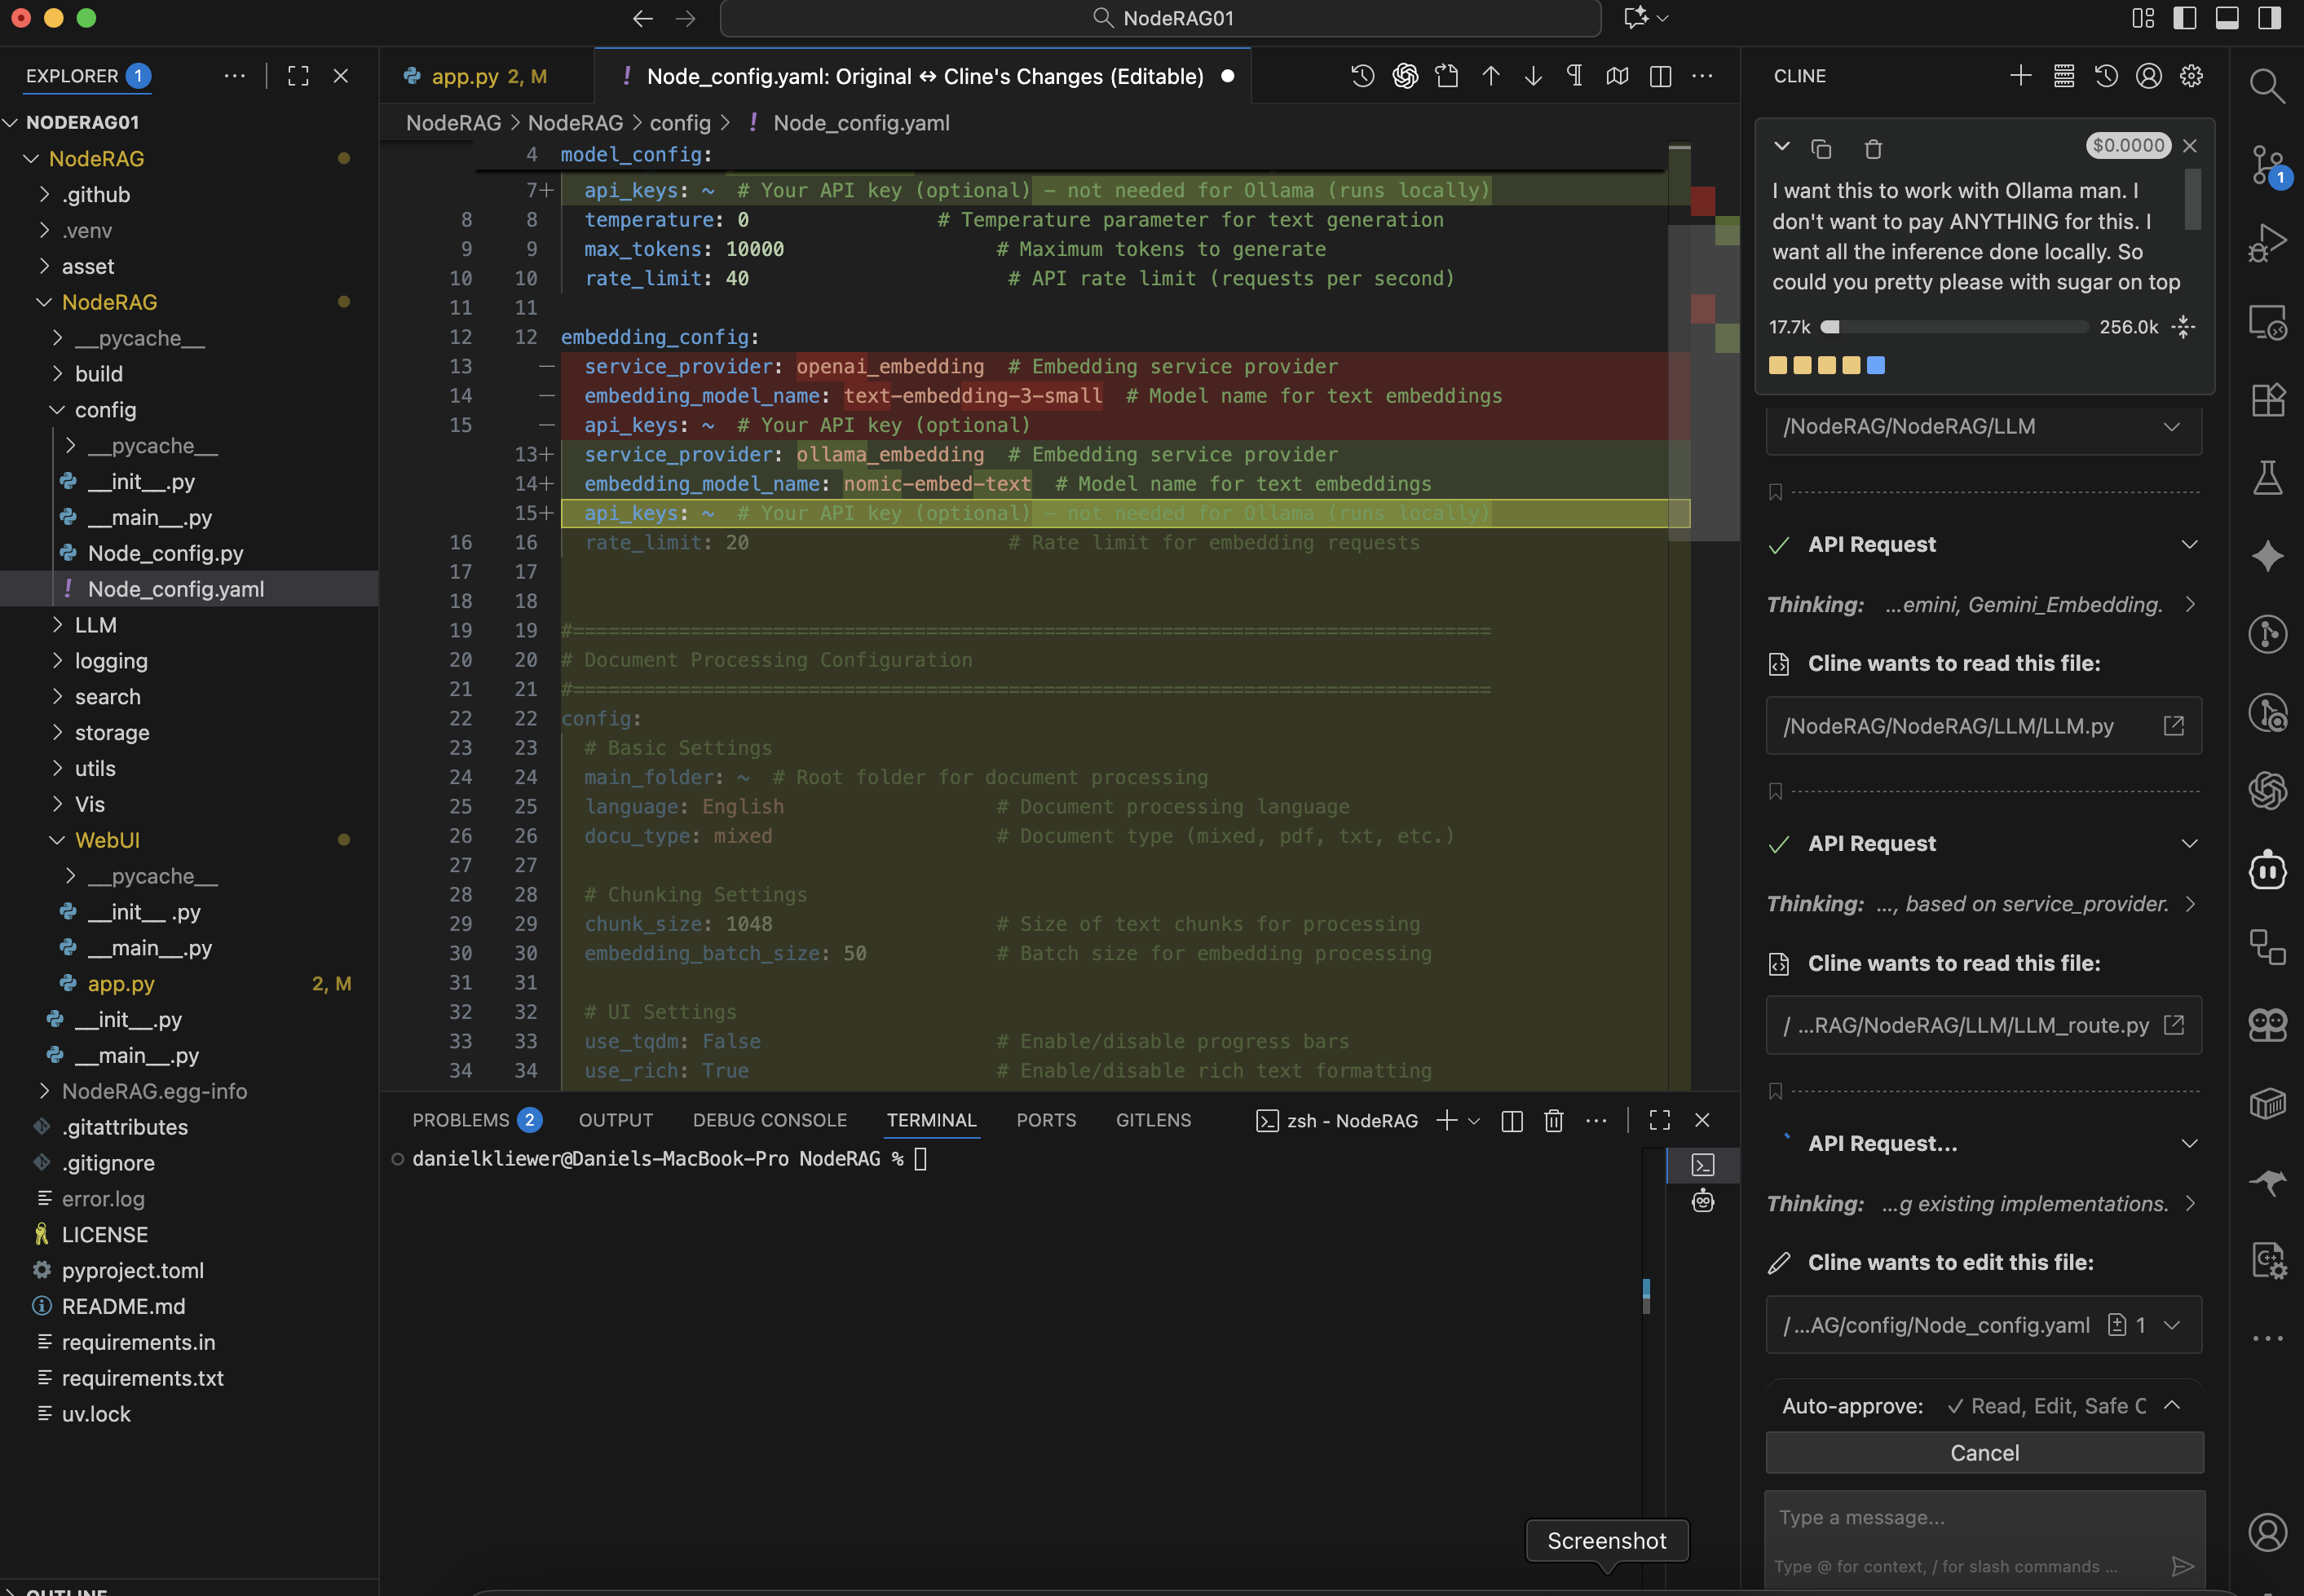Open Source Control in activity bar
2304x1596 pixels.
click(2267, 164)
